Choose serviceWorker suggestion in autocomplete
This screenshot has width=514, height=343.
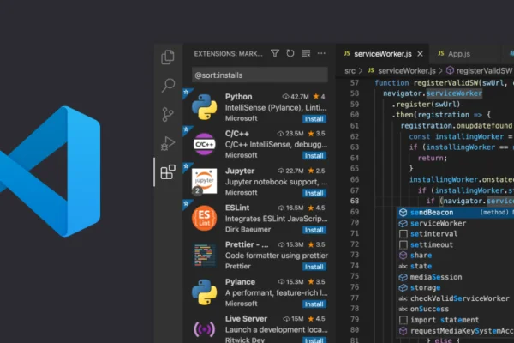[456, 223]
